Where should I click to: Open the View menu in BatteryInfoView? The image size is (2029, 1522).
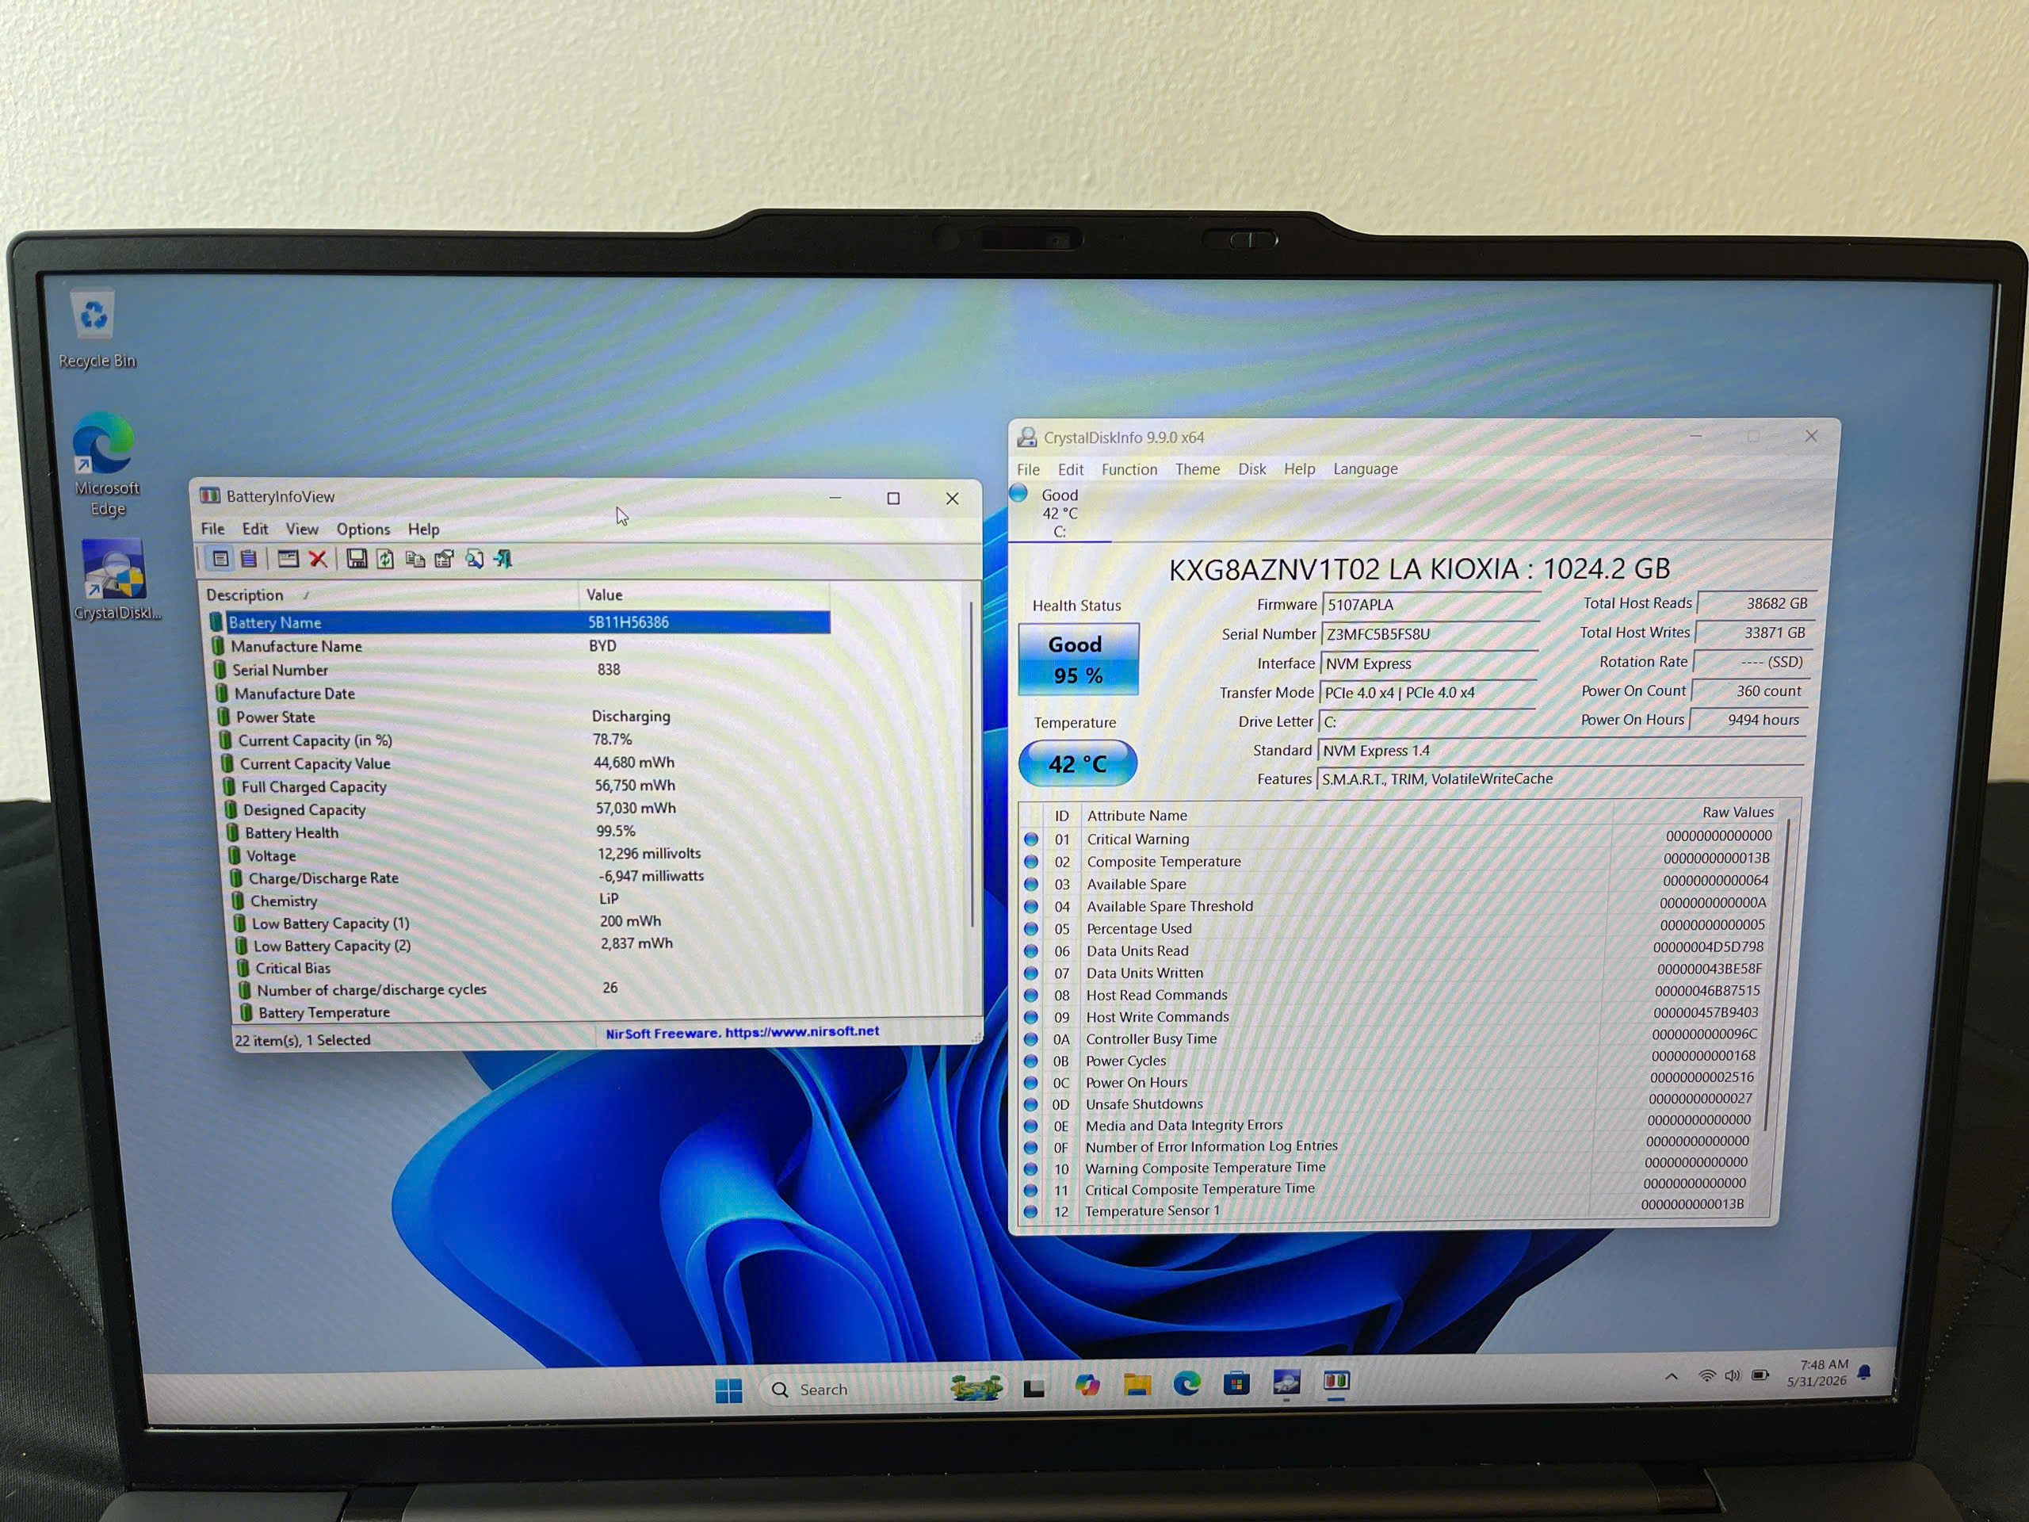pos(302,530)
